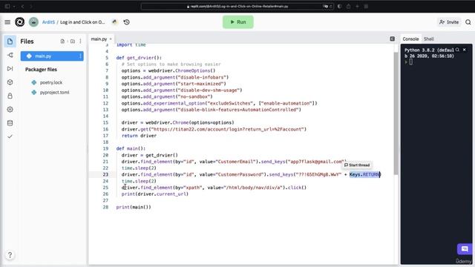Invite collaborators with the Invite button
Image resolution: width=475 pixels, height=267 pixels.
click(449, 22)
